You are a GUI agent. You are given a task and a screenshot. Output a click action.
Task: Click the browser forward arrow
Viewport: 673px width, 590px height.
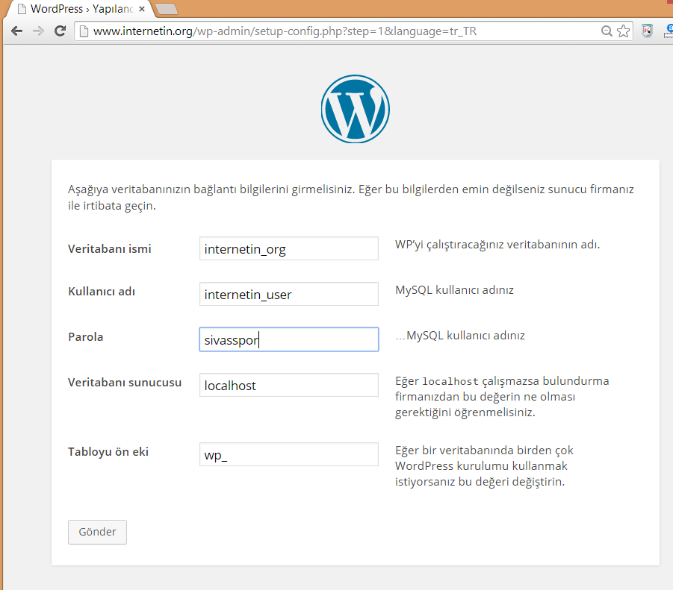[38, 31]
